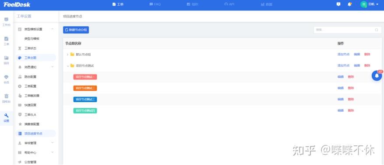Click 添加节点 for 默认节点组
384x165 pixels.
point(343,55)
